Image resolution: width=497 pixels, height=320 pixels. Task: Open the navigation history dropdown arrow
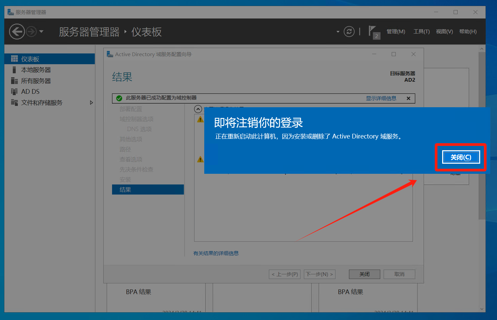tap(41, 32)
